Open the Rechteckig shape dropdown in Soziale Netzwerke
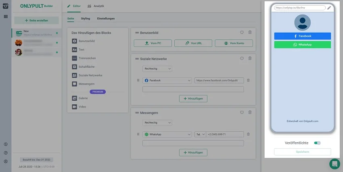This screenshot has height=172, width=343. click(x=157, y=69)
